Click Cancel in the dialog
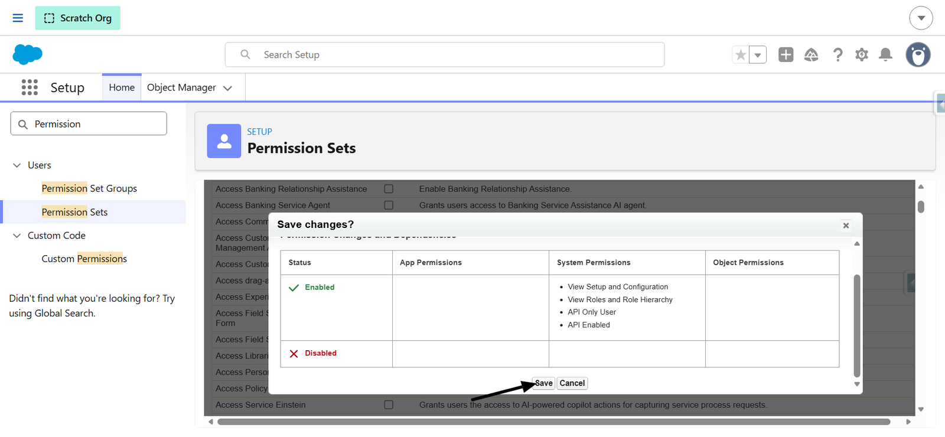The height and width of the screenshot is (437, 945). coord(572,383)
